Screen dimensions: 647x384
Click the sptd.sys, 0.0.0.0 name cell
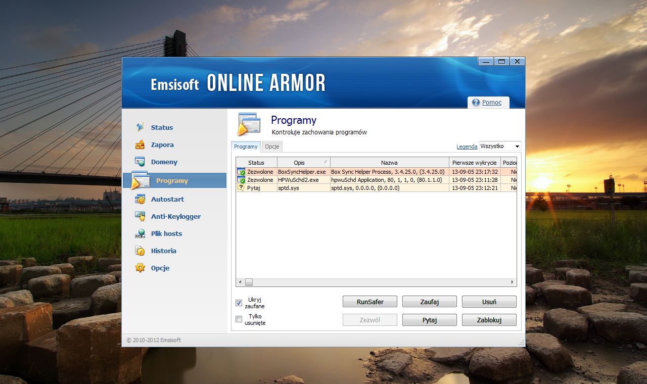point(389,188)
